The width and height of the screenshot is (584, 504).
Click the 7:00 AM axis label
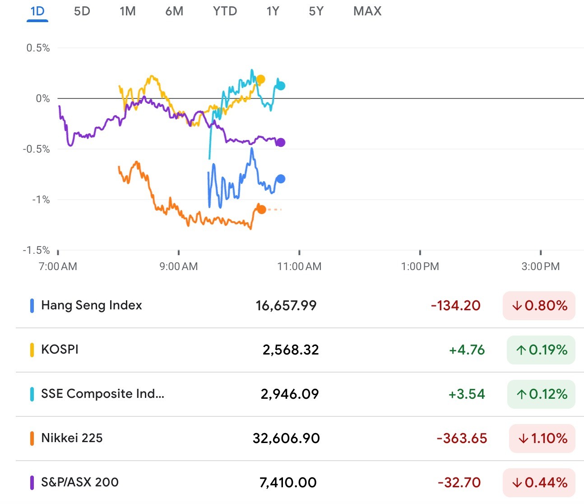[x=58, y=266]
